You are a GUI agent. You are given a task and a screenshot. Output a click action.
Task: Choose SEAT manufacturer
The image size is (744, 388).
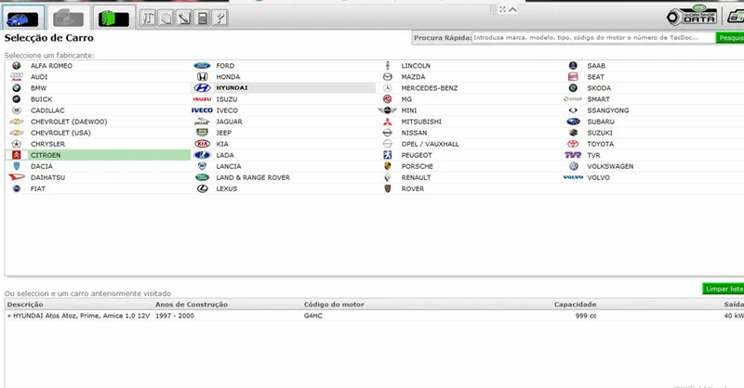click(596, 77)
